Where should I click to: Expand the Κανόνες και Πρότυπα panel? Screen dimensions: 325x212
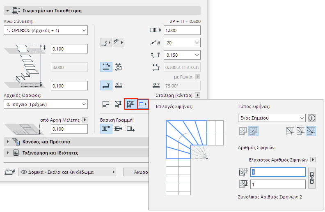(8, 142)
